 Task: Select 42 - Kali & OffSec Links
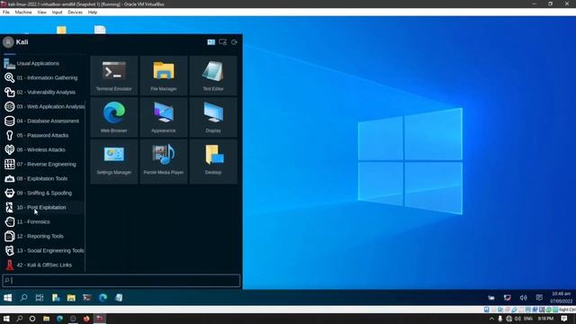(x=43, y=265)
